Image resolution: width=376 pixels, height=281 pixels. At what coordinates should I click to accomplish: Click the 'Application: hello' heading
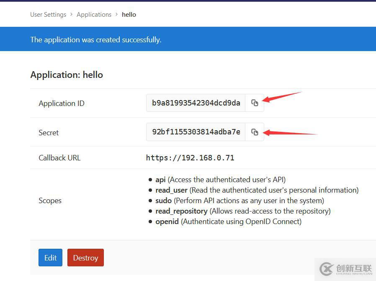pyautogui.click(x=67, y=75)
